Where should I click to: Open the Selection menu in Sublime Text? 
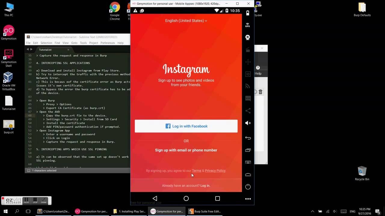click(x=46, y=43)
